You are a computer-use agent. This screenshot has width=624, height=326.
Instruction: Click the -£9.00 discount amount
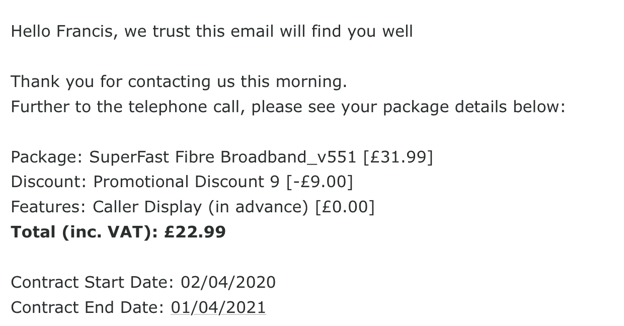click(x=320, y=182)
